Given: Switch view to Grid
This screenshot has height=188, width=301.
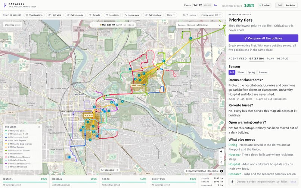Looking at the screenshot, I should [x=280, y=5].
